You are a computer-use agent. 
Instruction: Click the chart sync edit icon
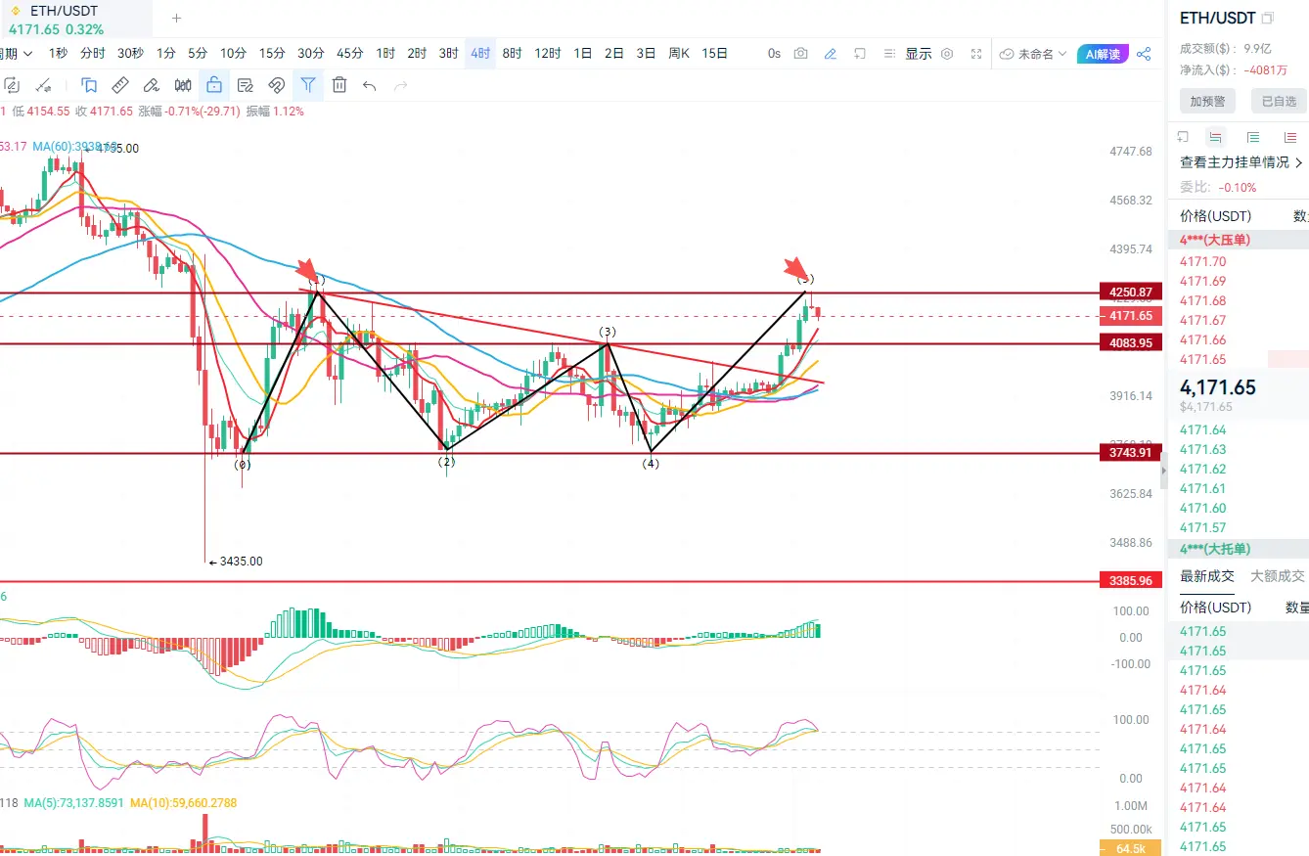(12, 85)
